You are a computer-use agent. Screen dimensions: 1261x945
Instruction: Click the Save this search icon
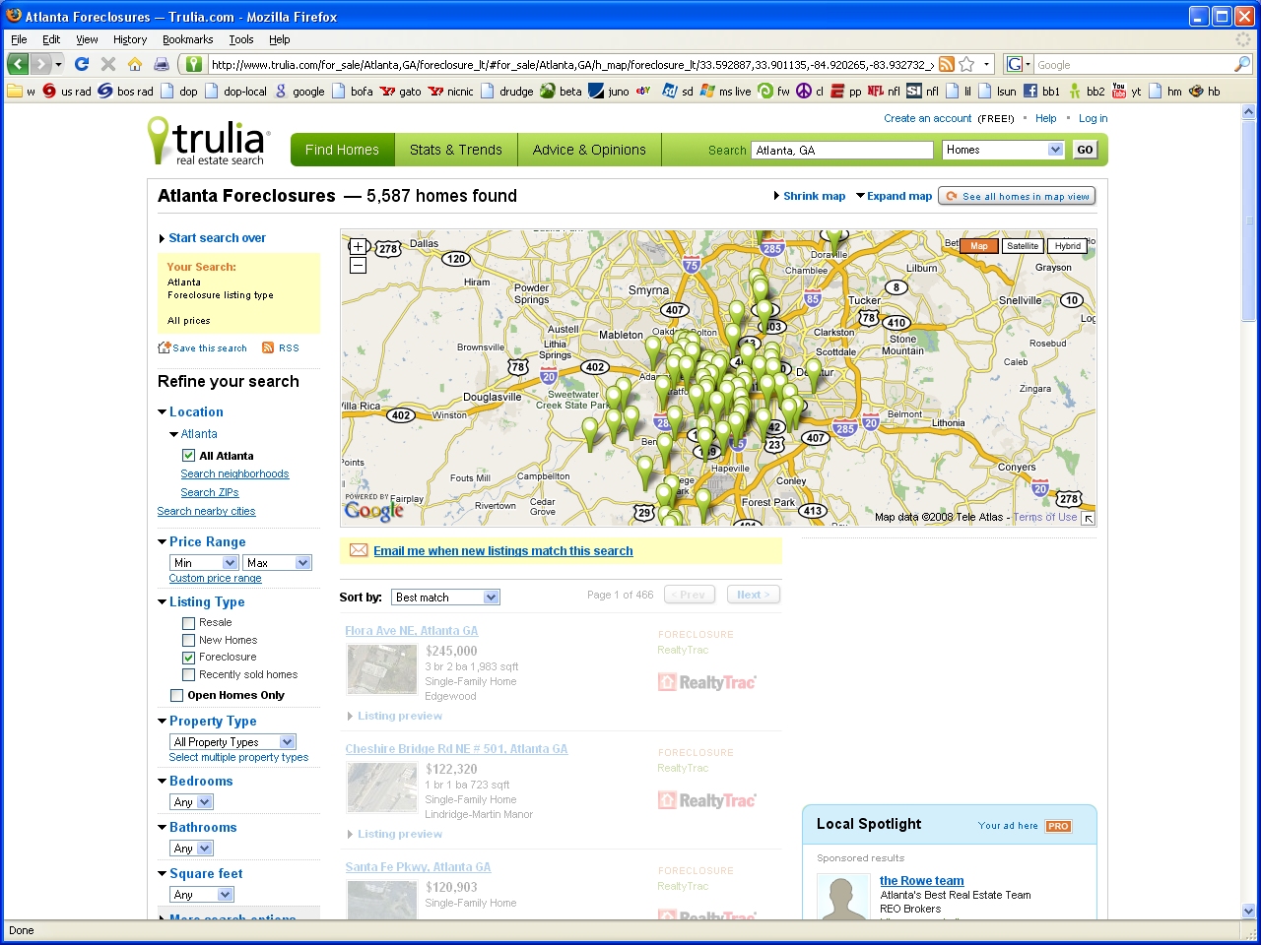(165, 347)
